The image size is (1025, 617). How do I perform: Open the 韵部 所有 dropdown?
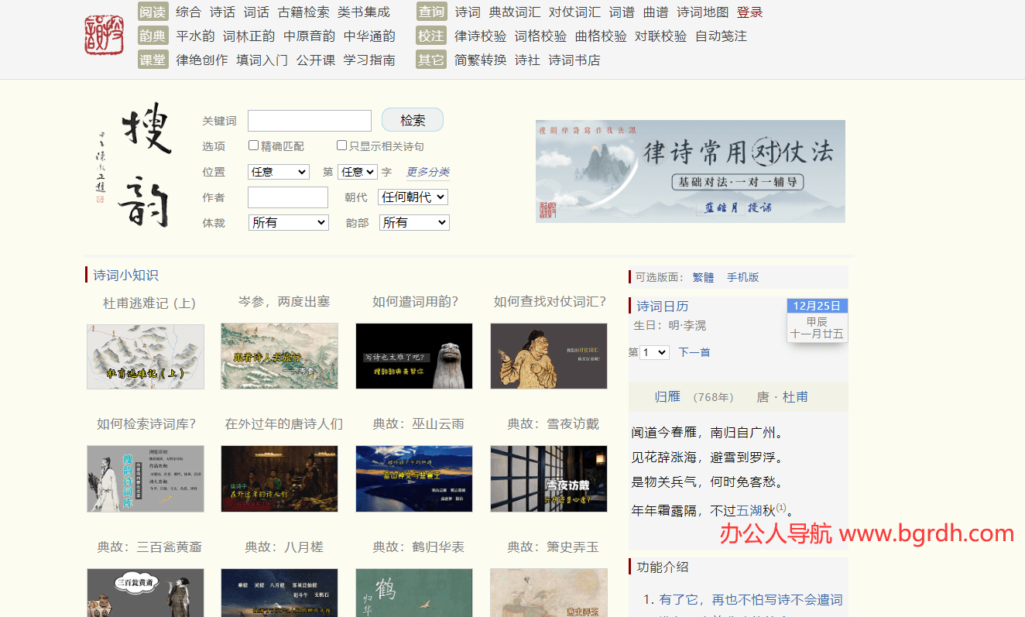point(414,222)
